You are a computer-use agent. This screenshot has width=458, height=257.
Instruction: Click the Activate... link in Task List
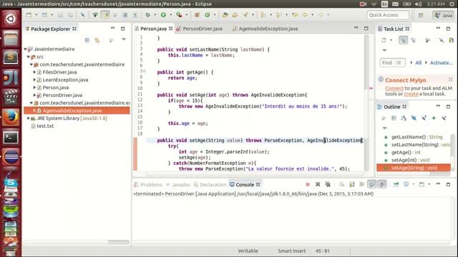point(441,63)
